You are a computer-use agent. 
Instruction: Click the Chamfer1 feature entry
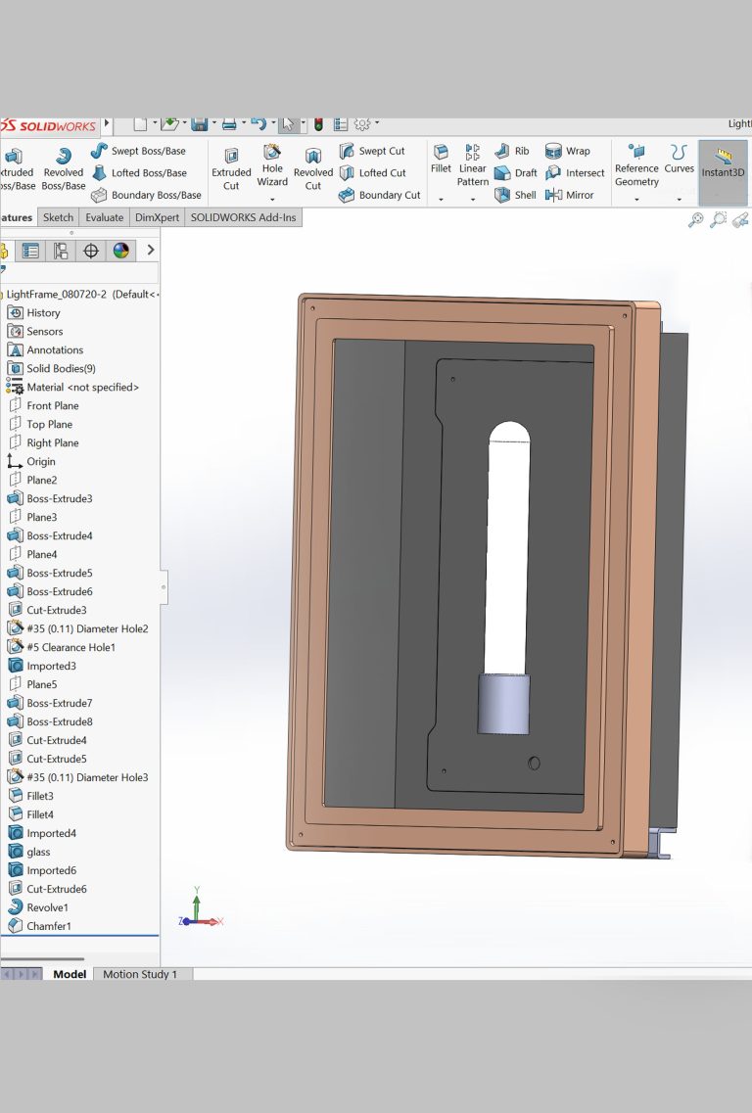[x=48, y=926]
